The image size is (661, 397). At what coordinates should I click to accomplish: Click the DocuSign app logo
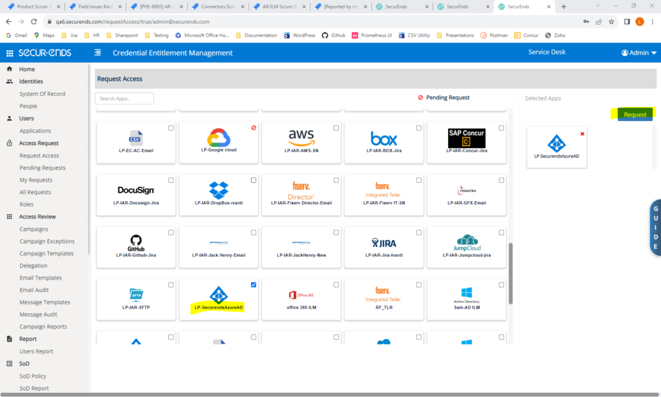136,190
